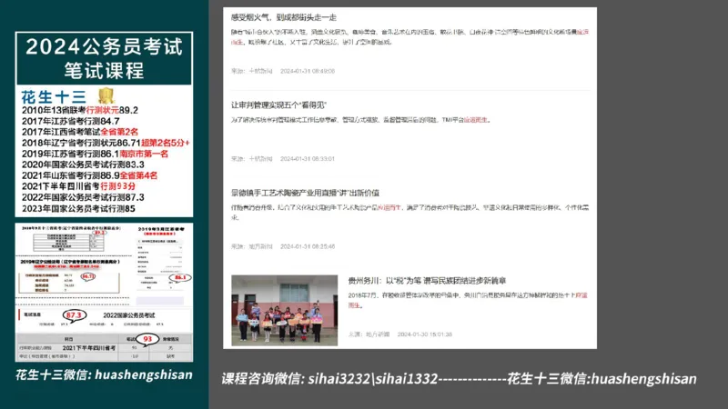Click the circled 87.3 score bubble
728x409 pixels.
74,315
